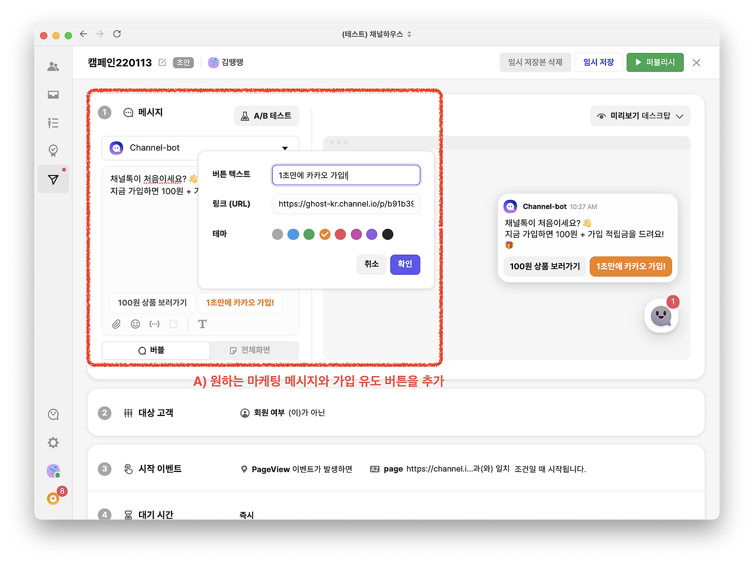Reload the page with the refresh icon
754x565 pixels.
click(x=117, y=34)
